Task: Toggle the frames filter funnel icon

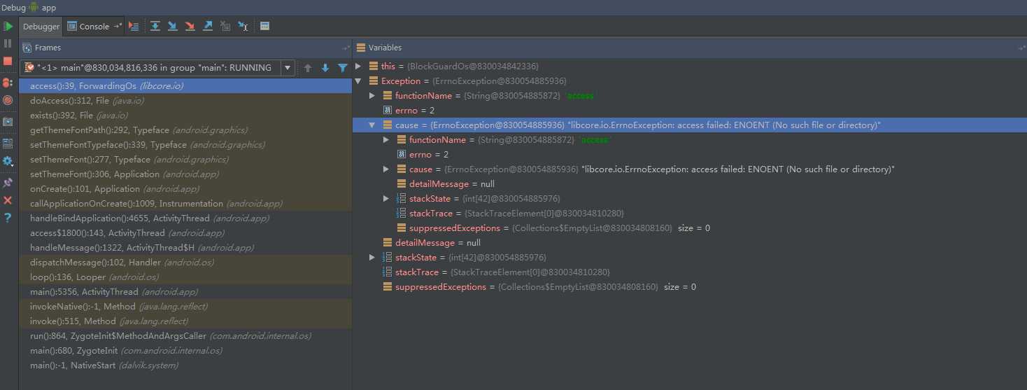Action: point(343,68)
